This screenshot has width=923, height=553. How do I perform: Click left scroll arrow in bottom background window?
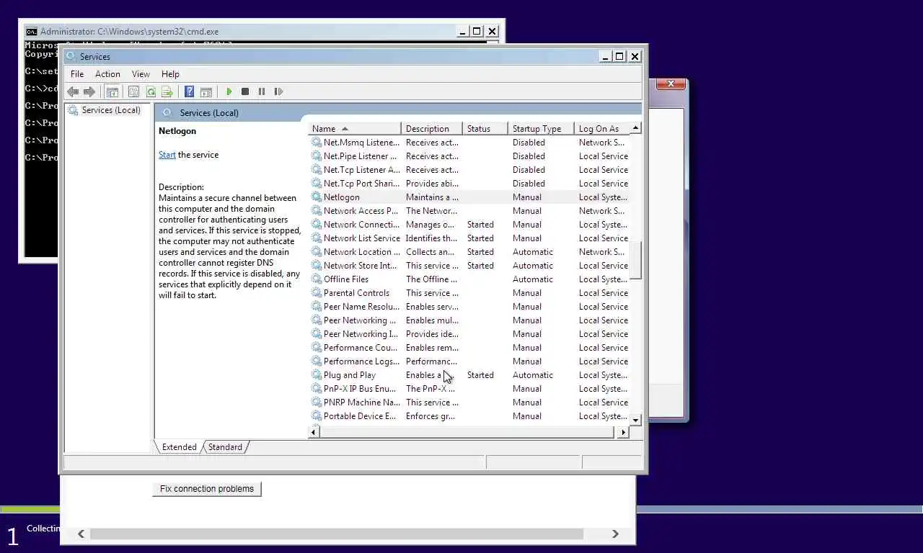pos(81,534)
